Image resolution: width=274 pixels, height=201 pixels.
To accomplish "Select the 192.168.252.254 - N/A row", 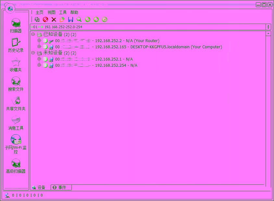I will pos(96,65).
